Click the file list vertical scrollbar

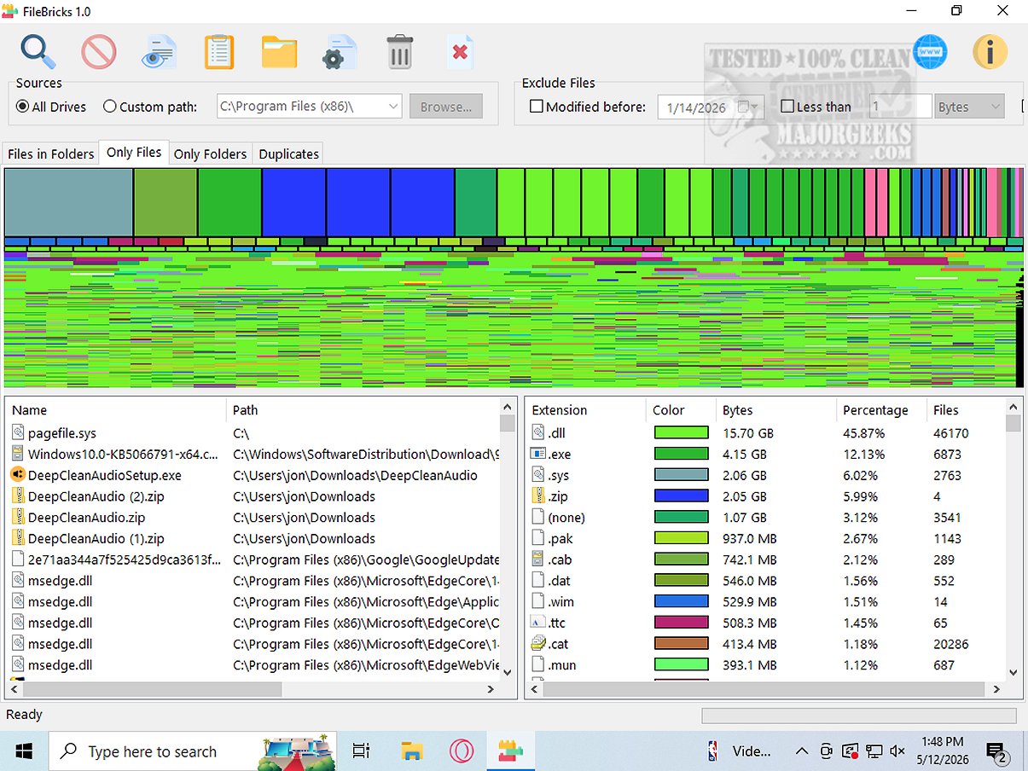[x=508, y=539]
